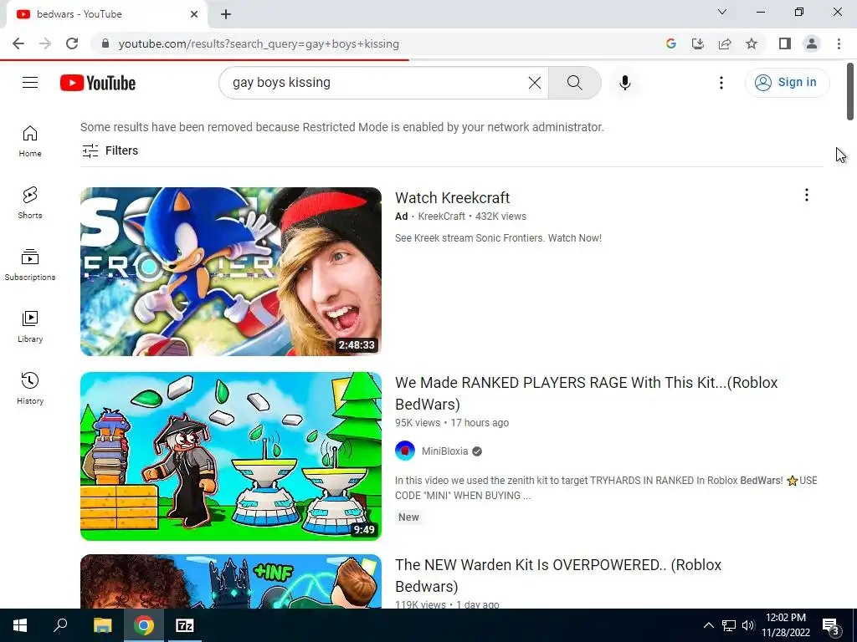The image size is (857, 642).
Task: Reload the page
Action: click(72, 43)
